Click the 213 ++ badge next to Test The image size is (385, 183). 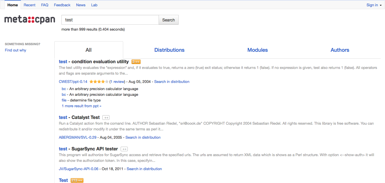pyautogui.click(x=77, y=180)
